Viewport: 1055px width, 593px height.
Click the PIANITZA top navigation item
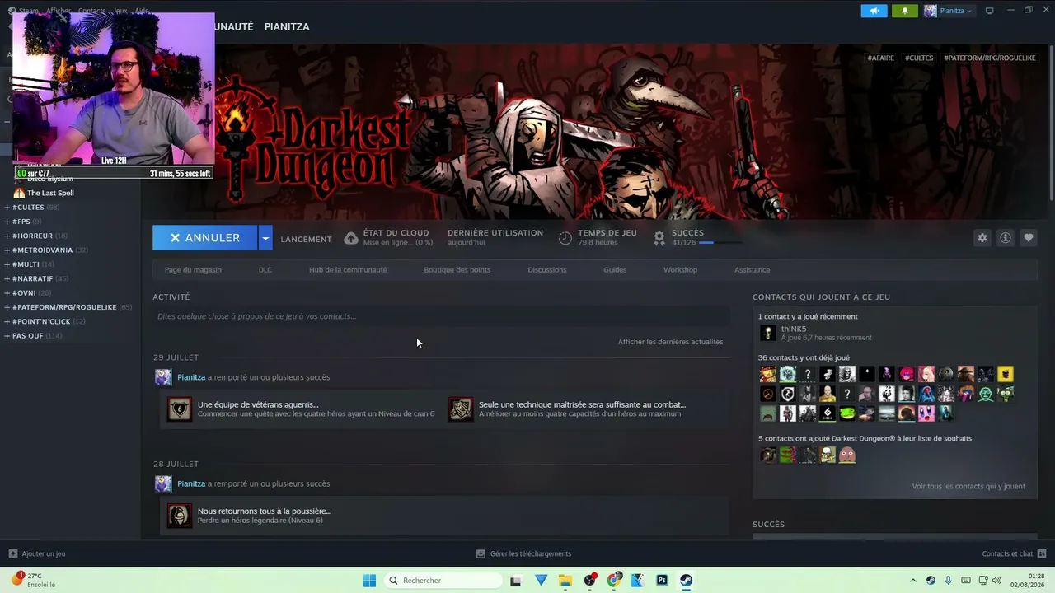(x=287, y=26)
